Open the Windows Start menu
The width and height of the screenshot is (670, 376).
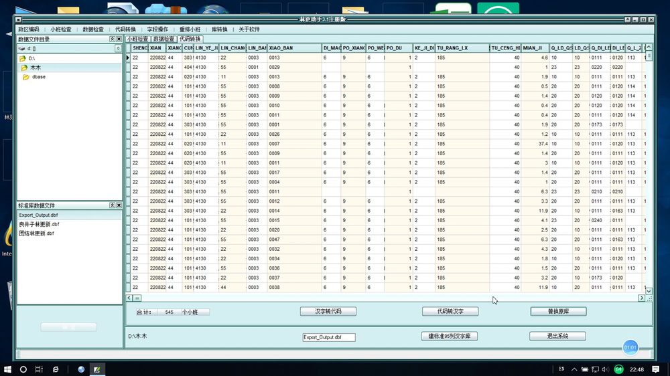click(x=7, y=369)
